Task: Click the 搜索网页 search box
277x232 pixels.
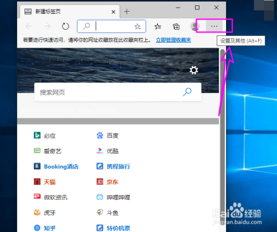Action: pyautogui.click(x=117, y=92)
